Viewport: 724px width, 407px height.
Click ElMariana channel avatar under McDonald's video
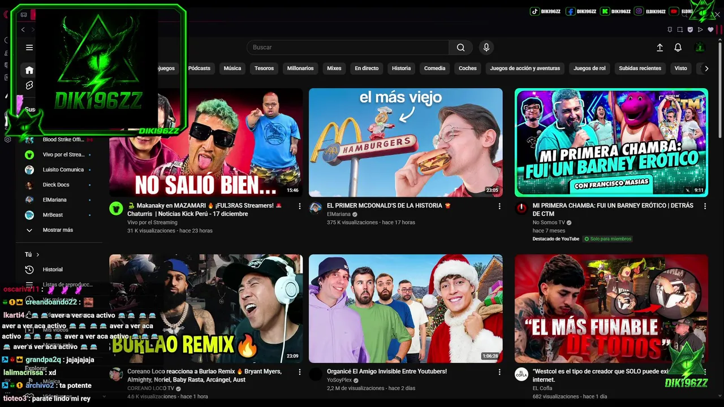pos(316,208)
